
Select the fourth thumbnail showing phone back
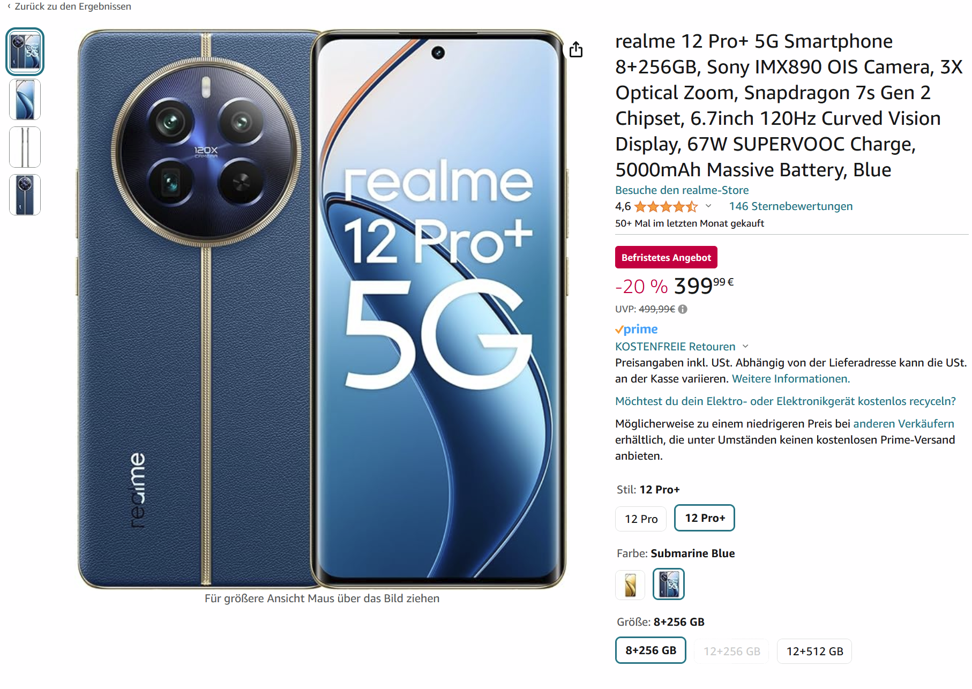pos(25,195)
